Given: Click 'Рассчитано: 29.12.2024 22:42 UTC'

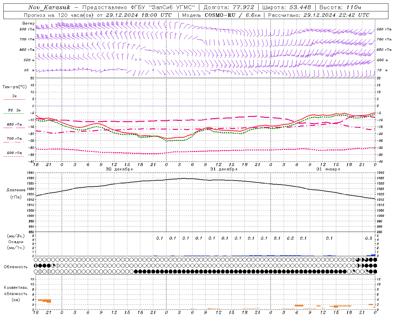Looking at the screenshot, I should [319, 15].
